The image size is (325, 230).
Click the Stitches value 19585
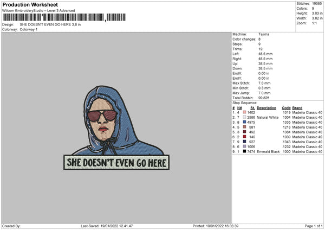(317, 4)
